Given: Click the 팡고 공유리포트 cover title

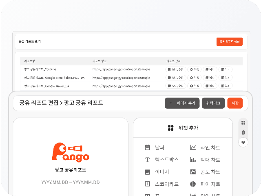Looking at the screenshot, I should pos(71,170).
